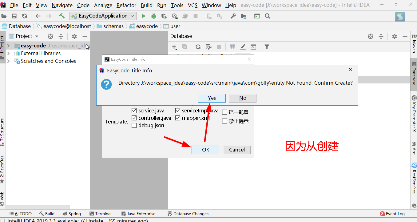The width and height of the screenshot is (417, 222).
Task: Open the profiler run icon beside Coverage
Action: pyautogui.click(x=175, y=16)
